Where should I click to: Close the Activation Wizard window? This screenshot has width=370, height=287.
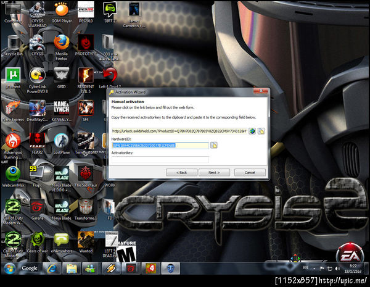(261, 91)
